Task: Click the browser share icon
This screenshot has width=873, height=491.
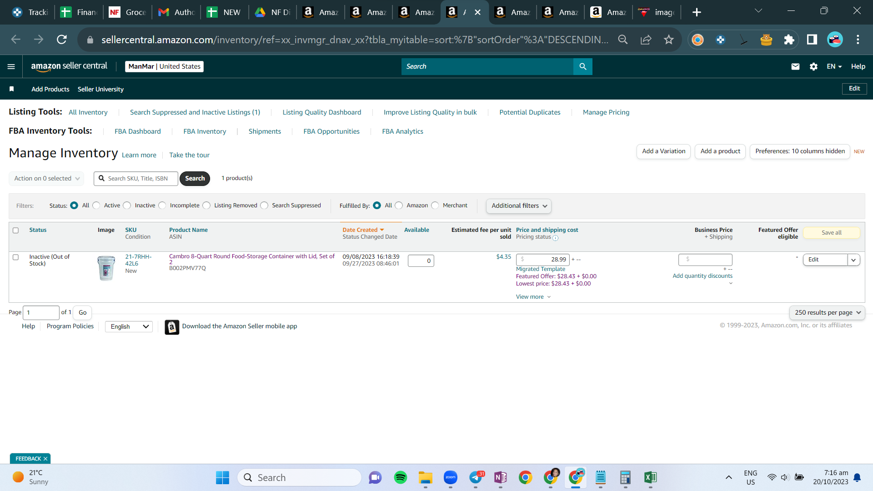Action: click(646, 40)
